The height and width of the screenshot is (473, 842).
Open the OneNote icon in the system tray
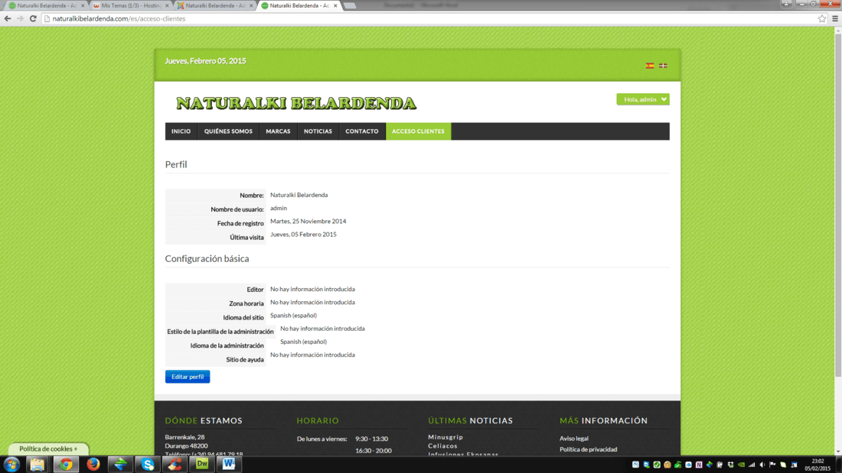click(699, 465)
